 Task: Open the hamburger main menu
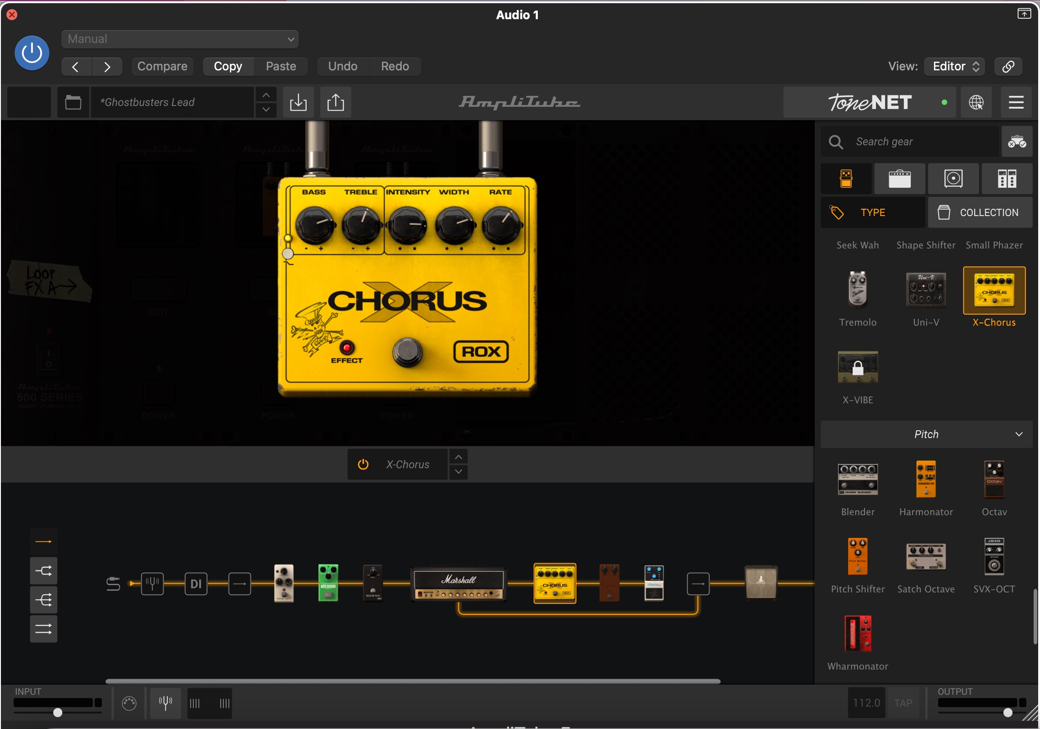pos(1016,102)
